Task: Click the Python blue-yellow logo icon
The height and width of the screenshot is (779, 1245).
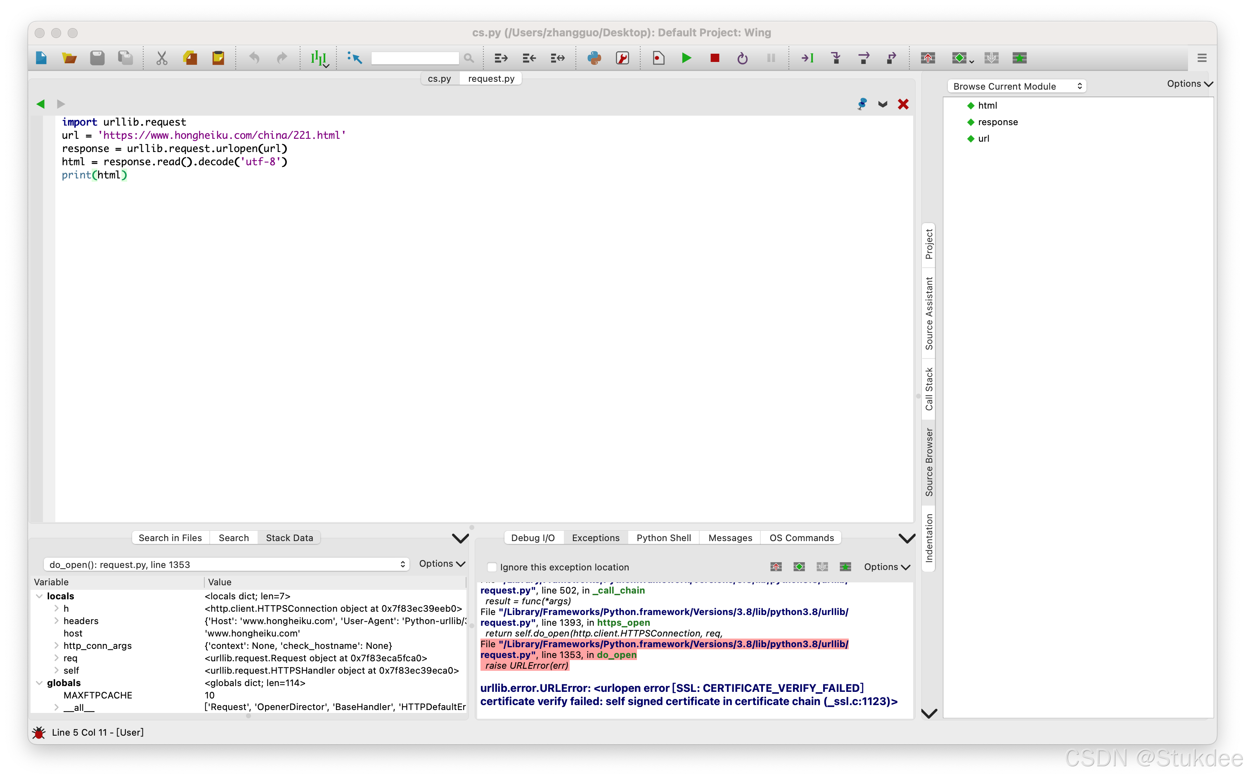Action: 594,58
